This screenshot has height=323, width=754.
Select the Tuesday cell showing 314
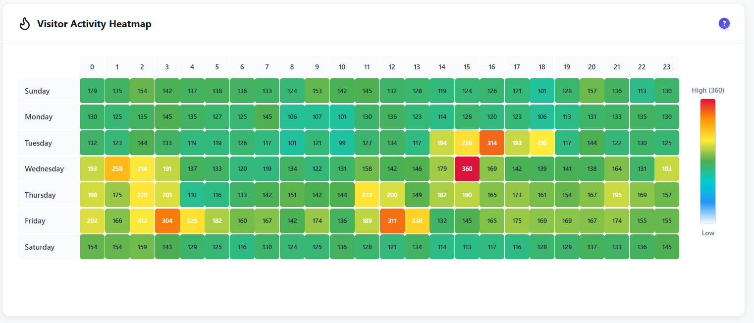tap(491, 143)
